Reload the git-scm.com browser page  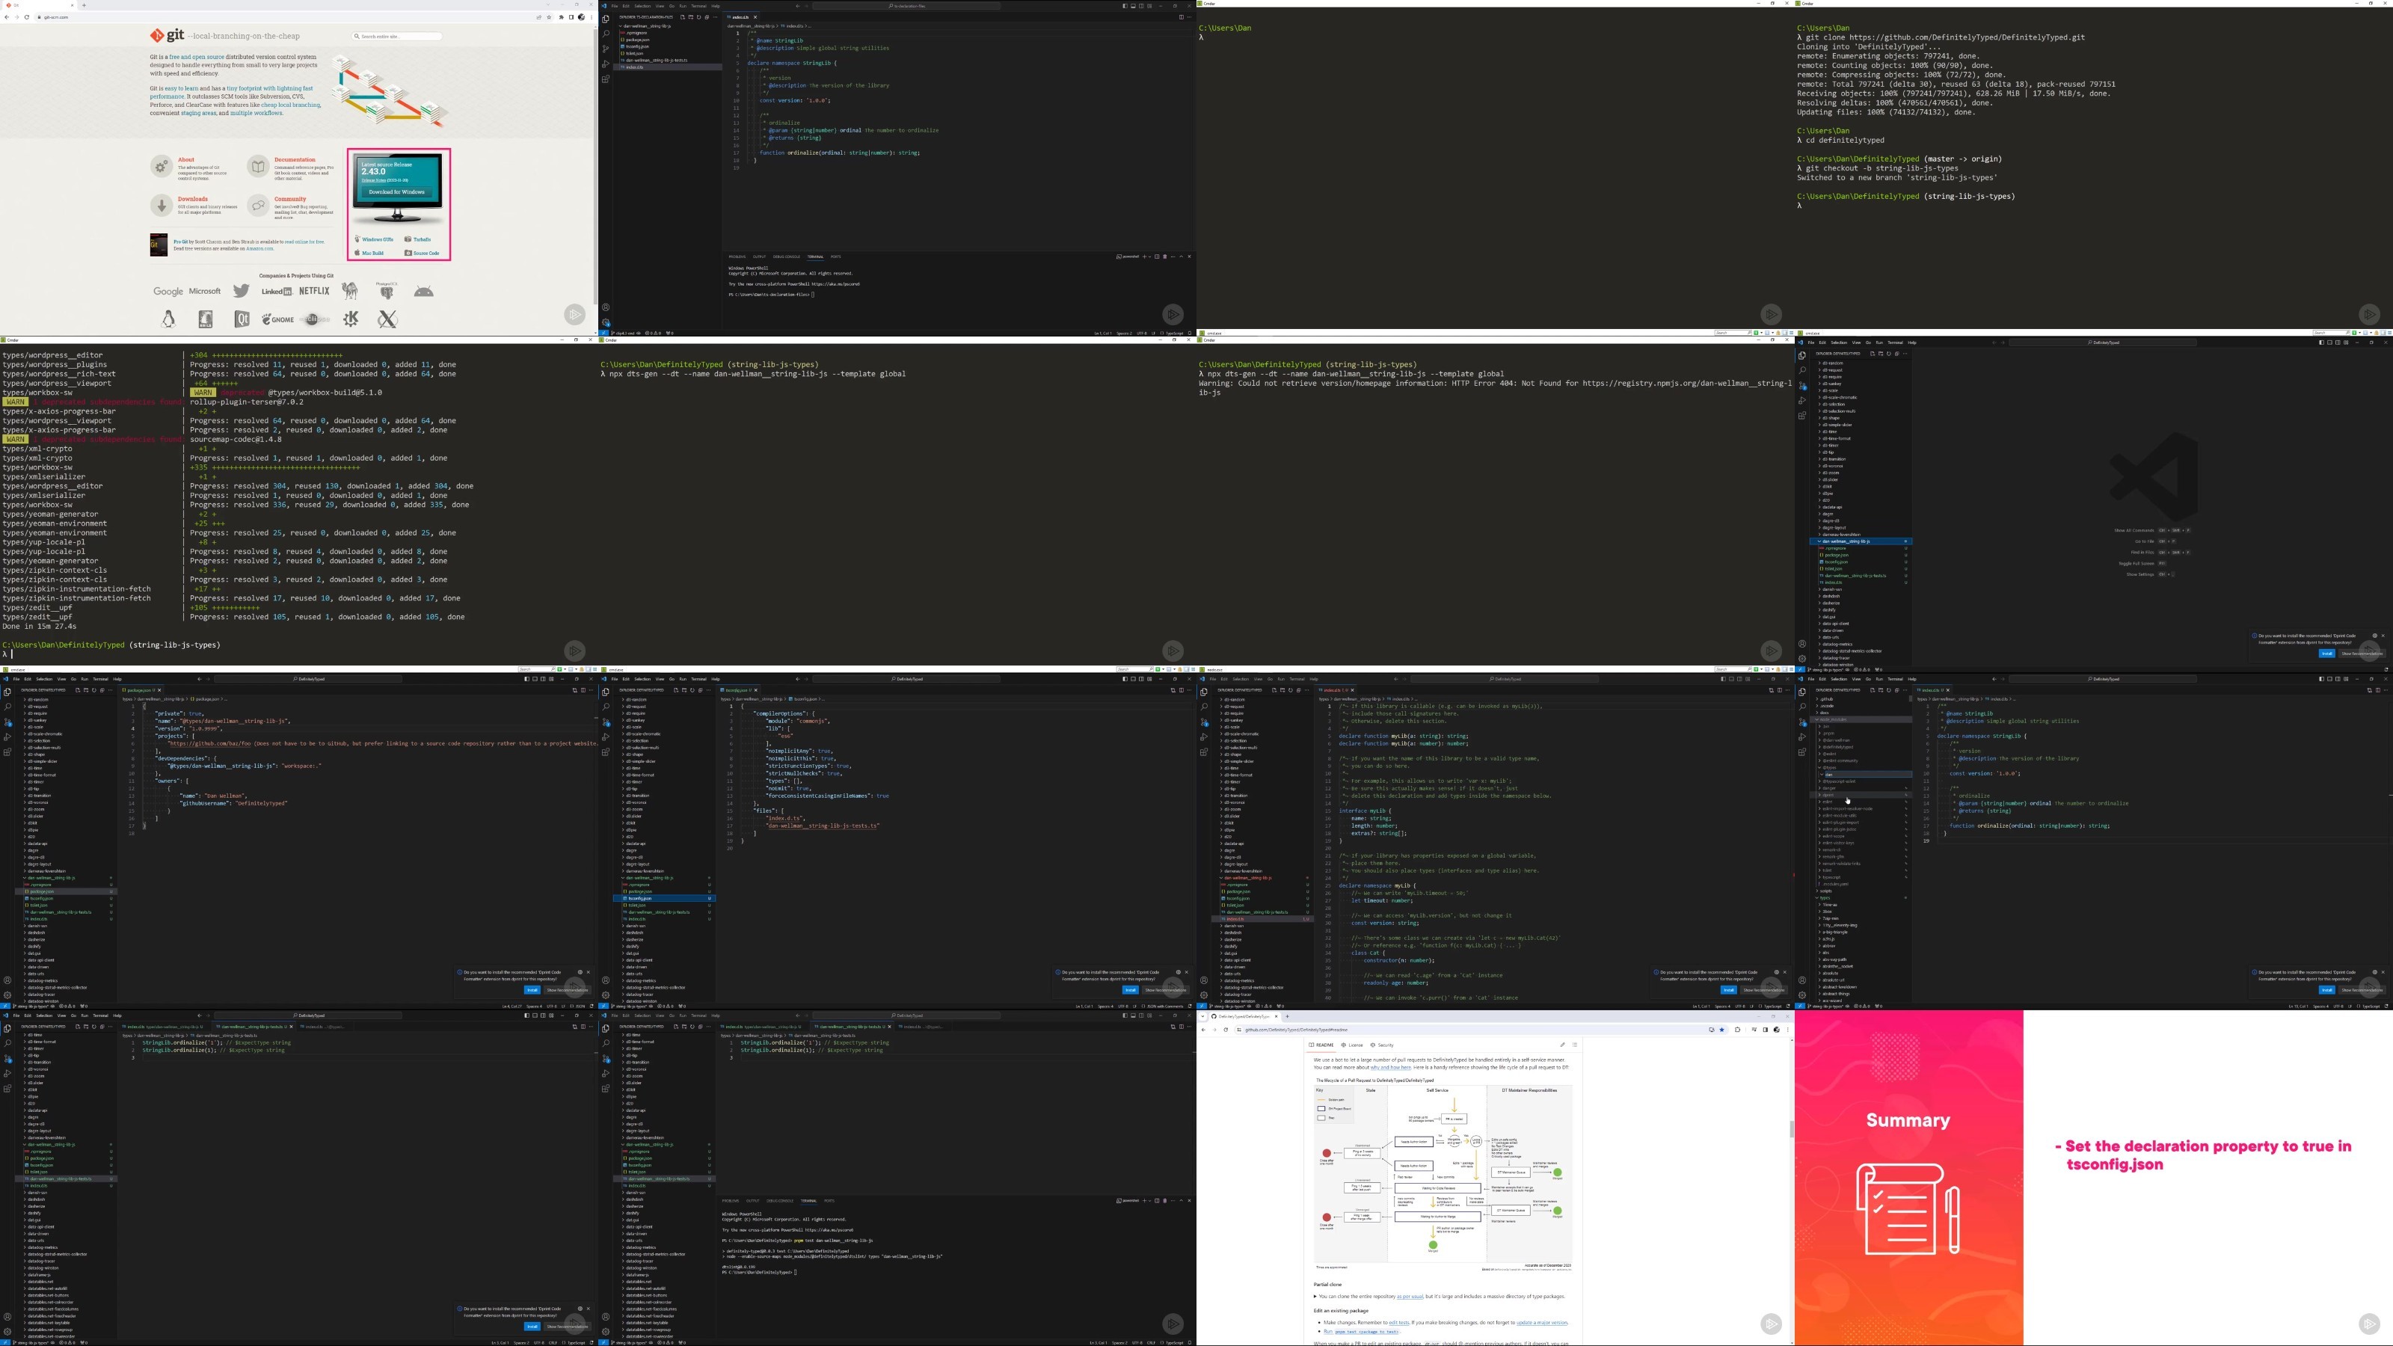point(27,16)
